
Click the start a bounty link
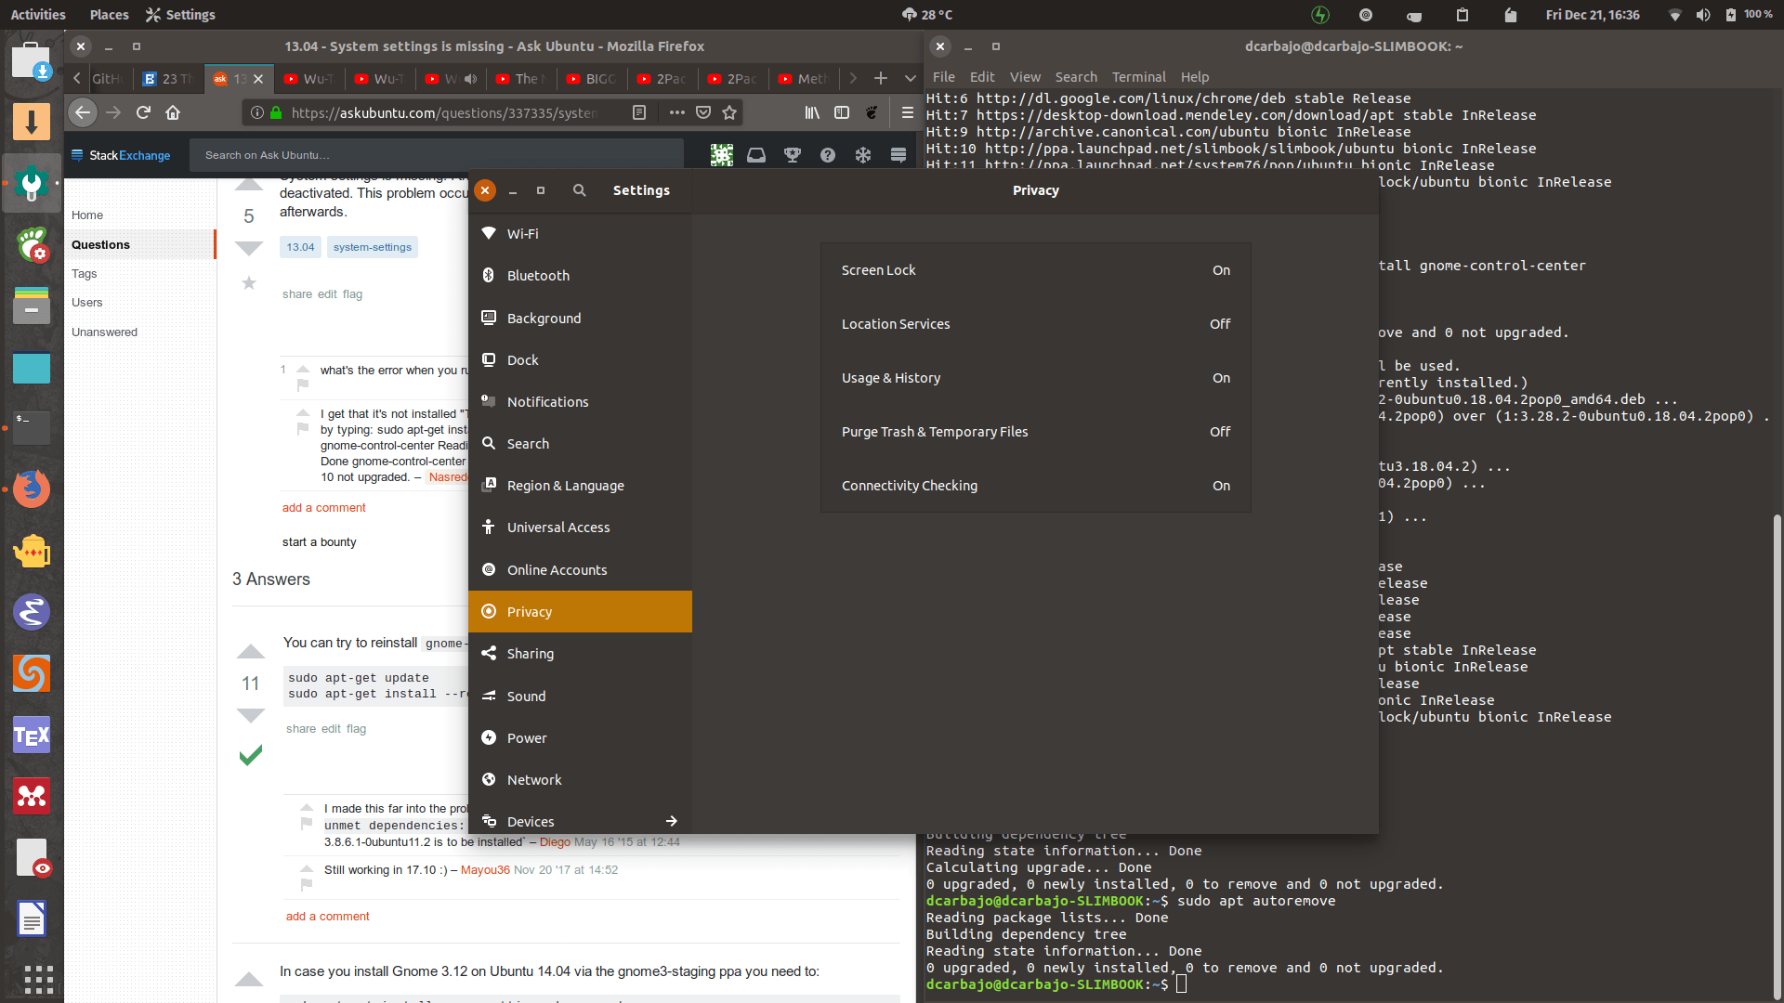[319, 541]
